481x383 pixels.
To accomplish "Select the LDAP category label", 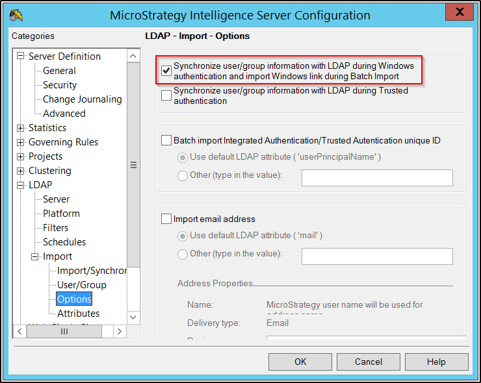I will tap(40, 185).
